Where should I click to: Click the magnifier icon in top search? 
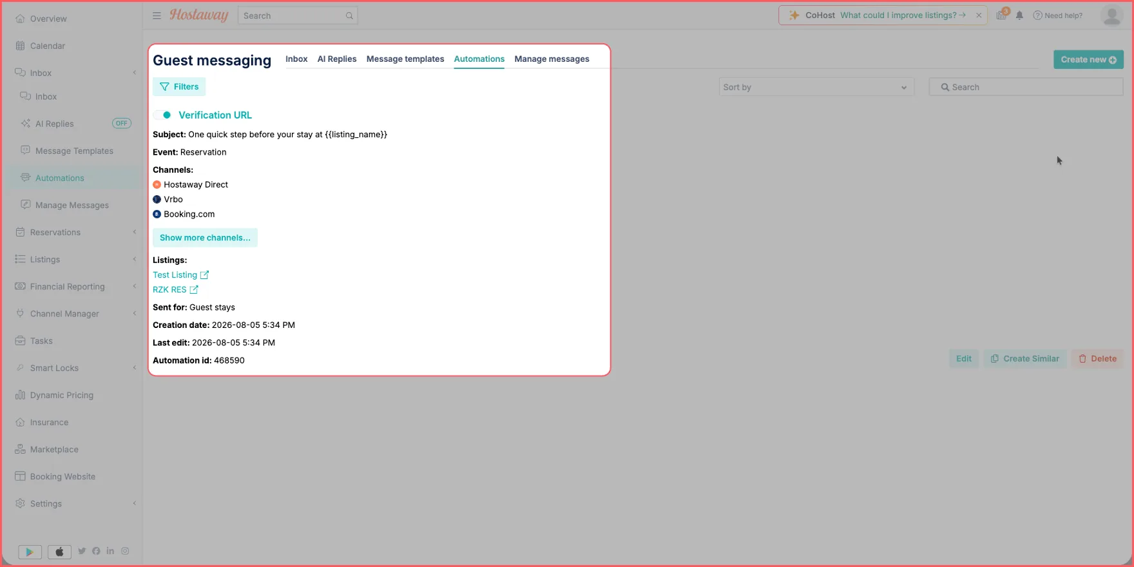coord(349,15)
